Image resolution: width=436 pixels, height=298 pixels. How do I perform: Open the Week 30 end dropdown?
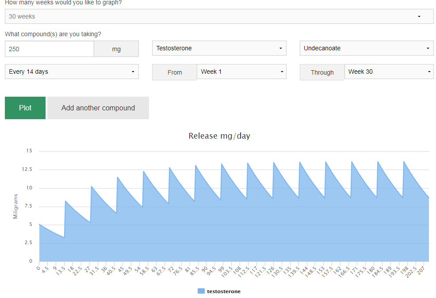pyautogui.click(x=389, y=72)
